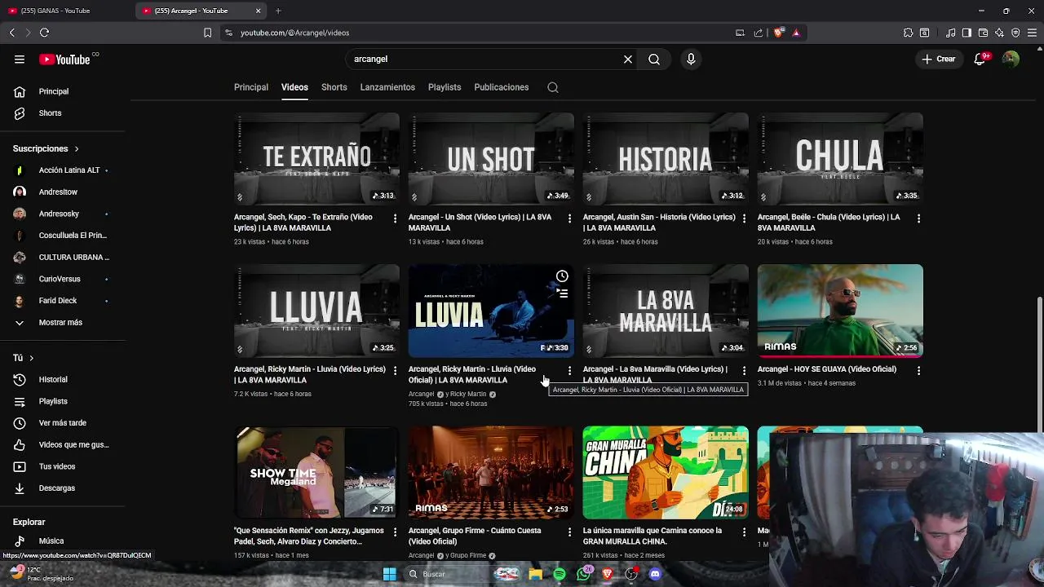This screenshot has height=587, width=1044.
Task: Open La 8va Maravilla video title
Action: tap(655, 374)
